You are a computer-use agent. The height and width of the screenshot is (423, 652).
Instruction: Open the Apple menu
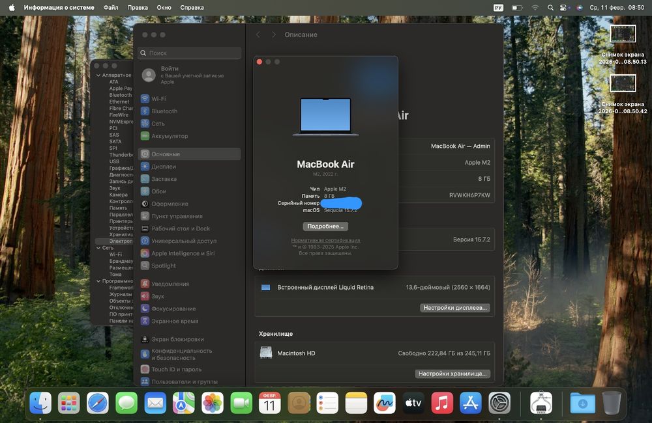[12, 7]
